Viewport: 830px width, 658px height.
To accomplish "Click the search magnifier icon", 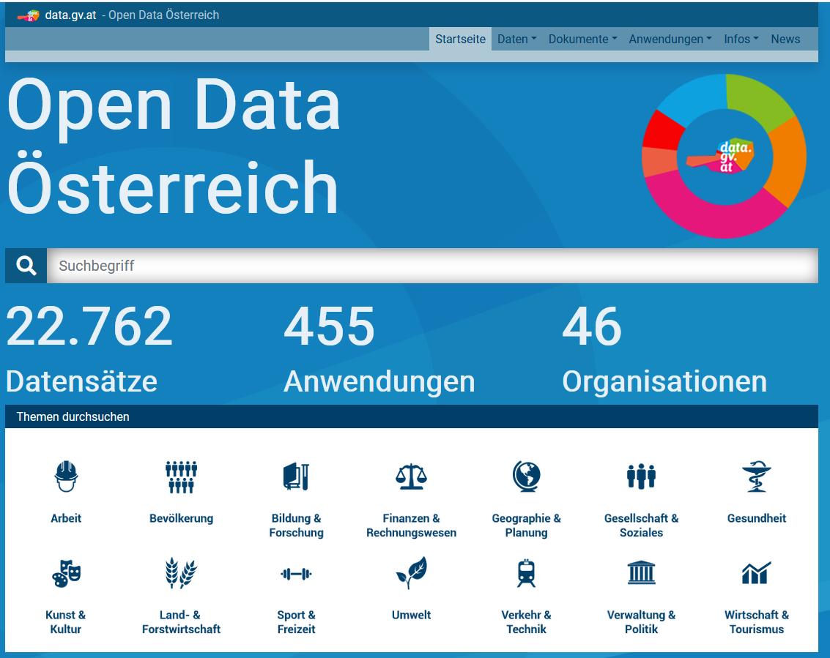I will click(26, 265).
